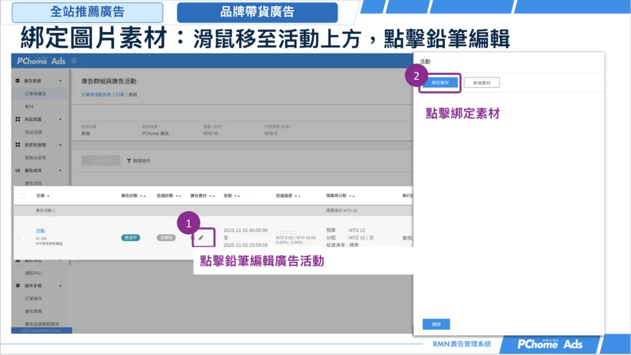Collapse the 廣告管理 sidebar section arrow
Screen dimensions: 631x355
pos(60,81)
